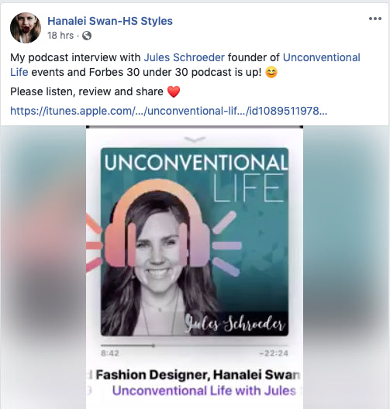
Task: Open Hanalei Swan-HS Styles page name
Action: pos(110,21)
